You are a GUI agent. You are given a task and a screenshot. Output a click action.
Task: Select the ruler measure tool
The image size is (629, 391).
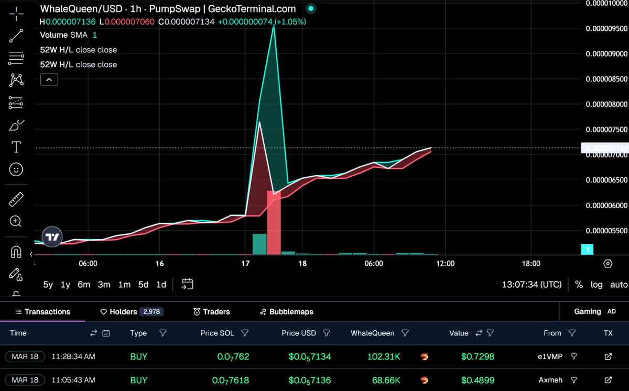point(16,199)
